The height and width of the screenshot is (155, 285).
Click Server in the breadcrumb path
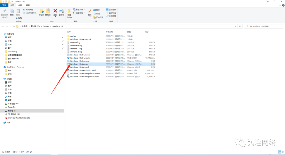pyautogui.click(x=46, y=27)
